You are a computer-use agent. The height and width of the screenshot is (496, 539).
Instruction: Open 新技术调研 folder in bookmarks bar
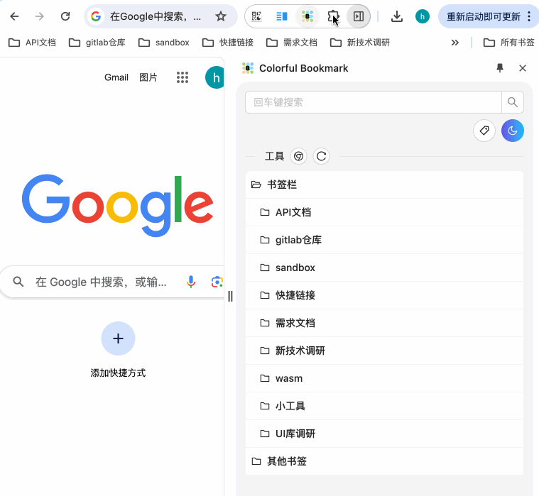[x=360, y=43]
